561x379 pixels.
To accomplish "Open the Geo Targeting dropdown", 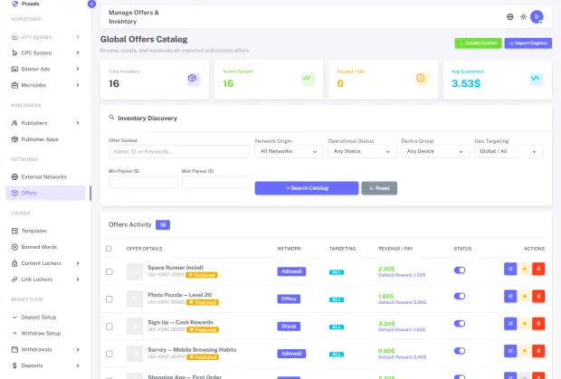I will point(509,151).
